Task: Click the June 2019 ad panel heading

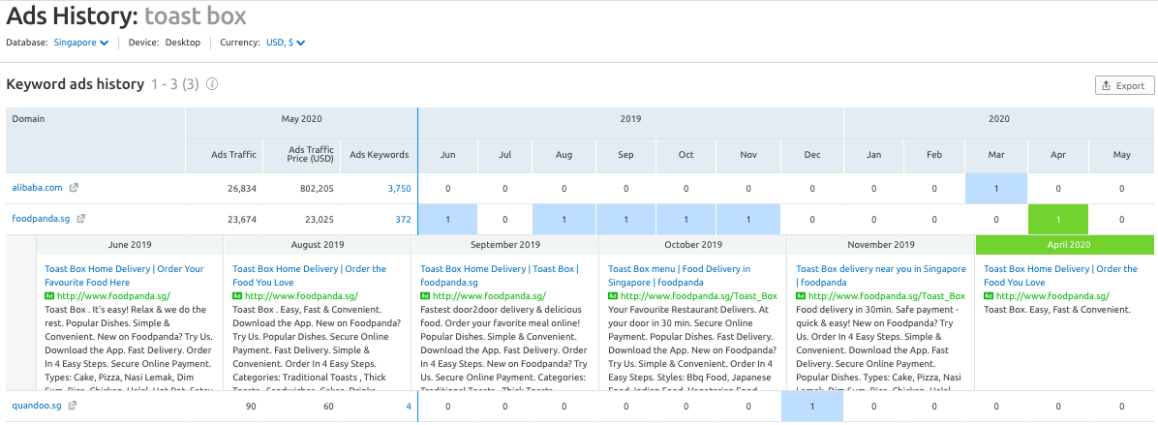Action: pyautogui.click(x=129, y=244)
